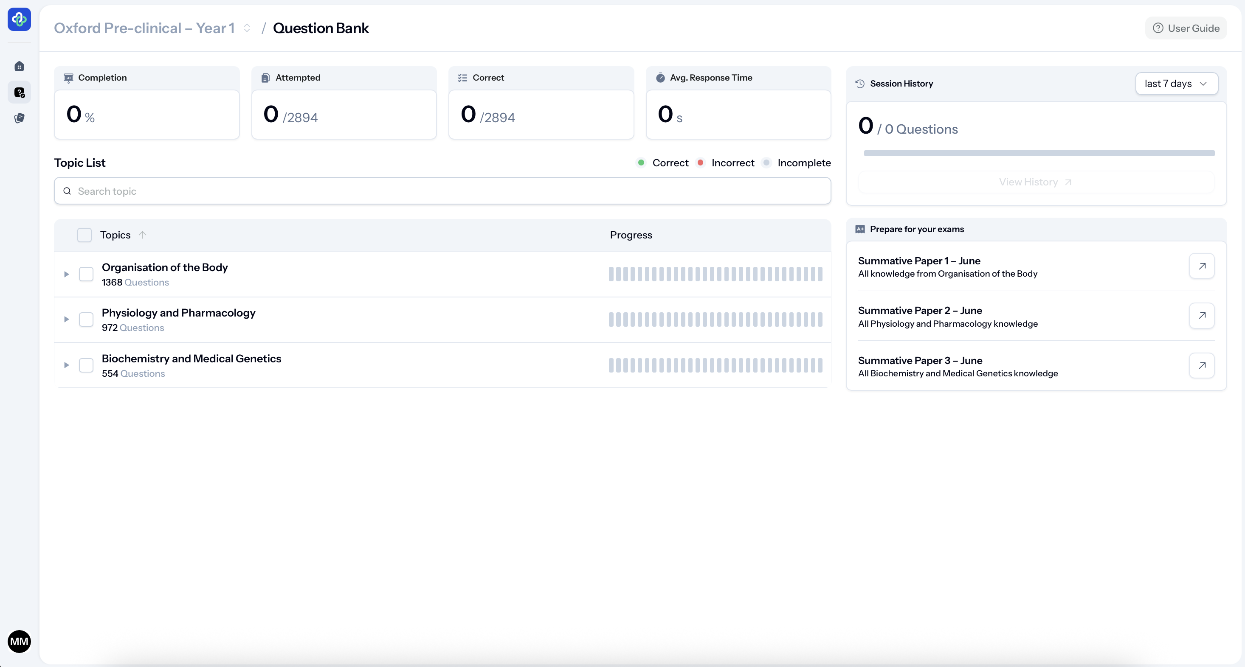1245x667 pixels.
Task: Sort topics with the arrow icon
Action: [x=142, y=235]
